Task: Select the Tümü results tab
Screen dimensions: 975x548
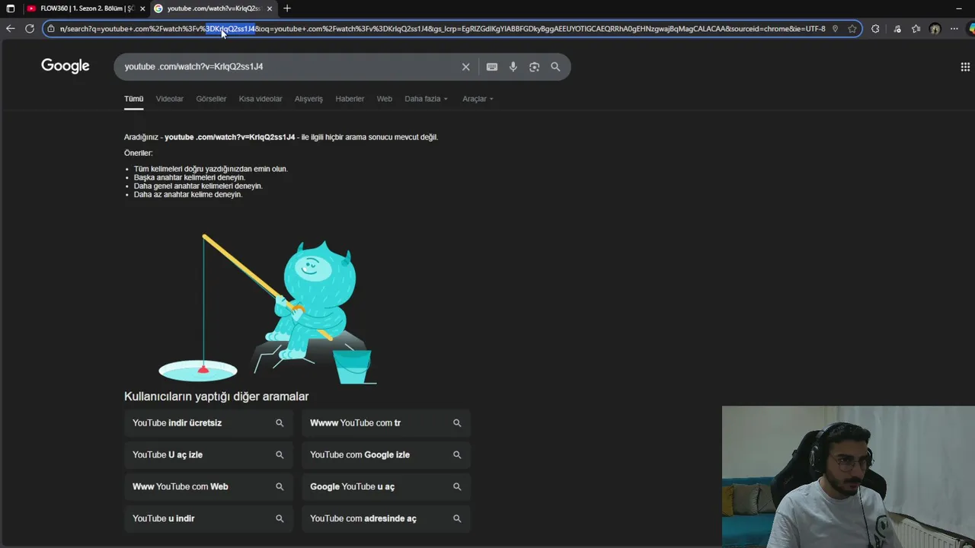Action: 134,99
